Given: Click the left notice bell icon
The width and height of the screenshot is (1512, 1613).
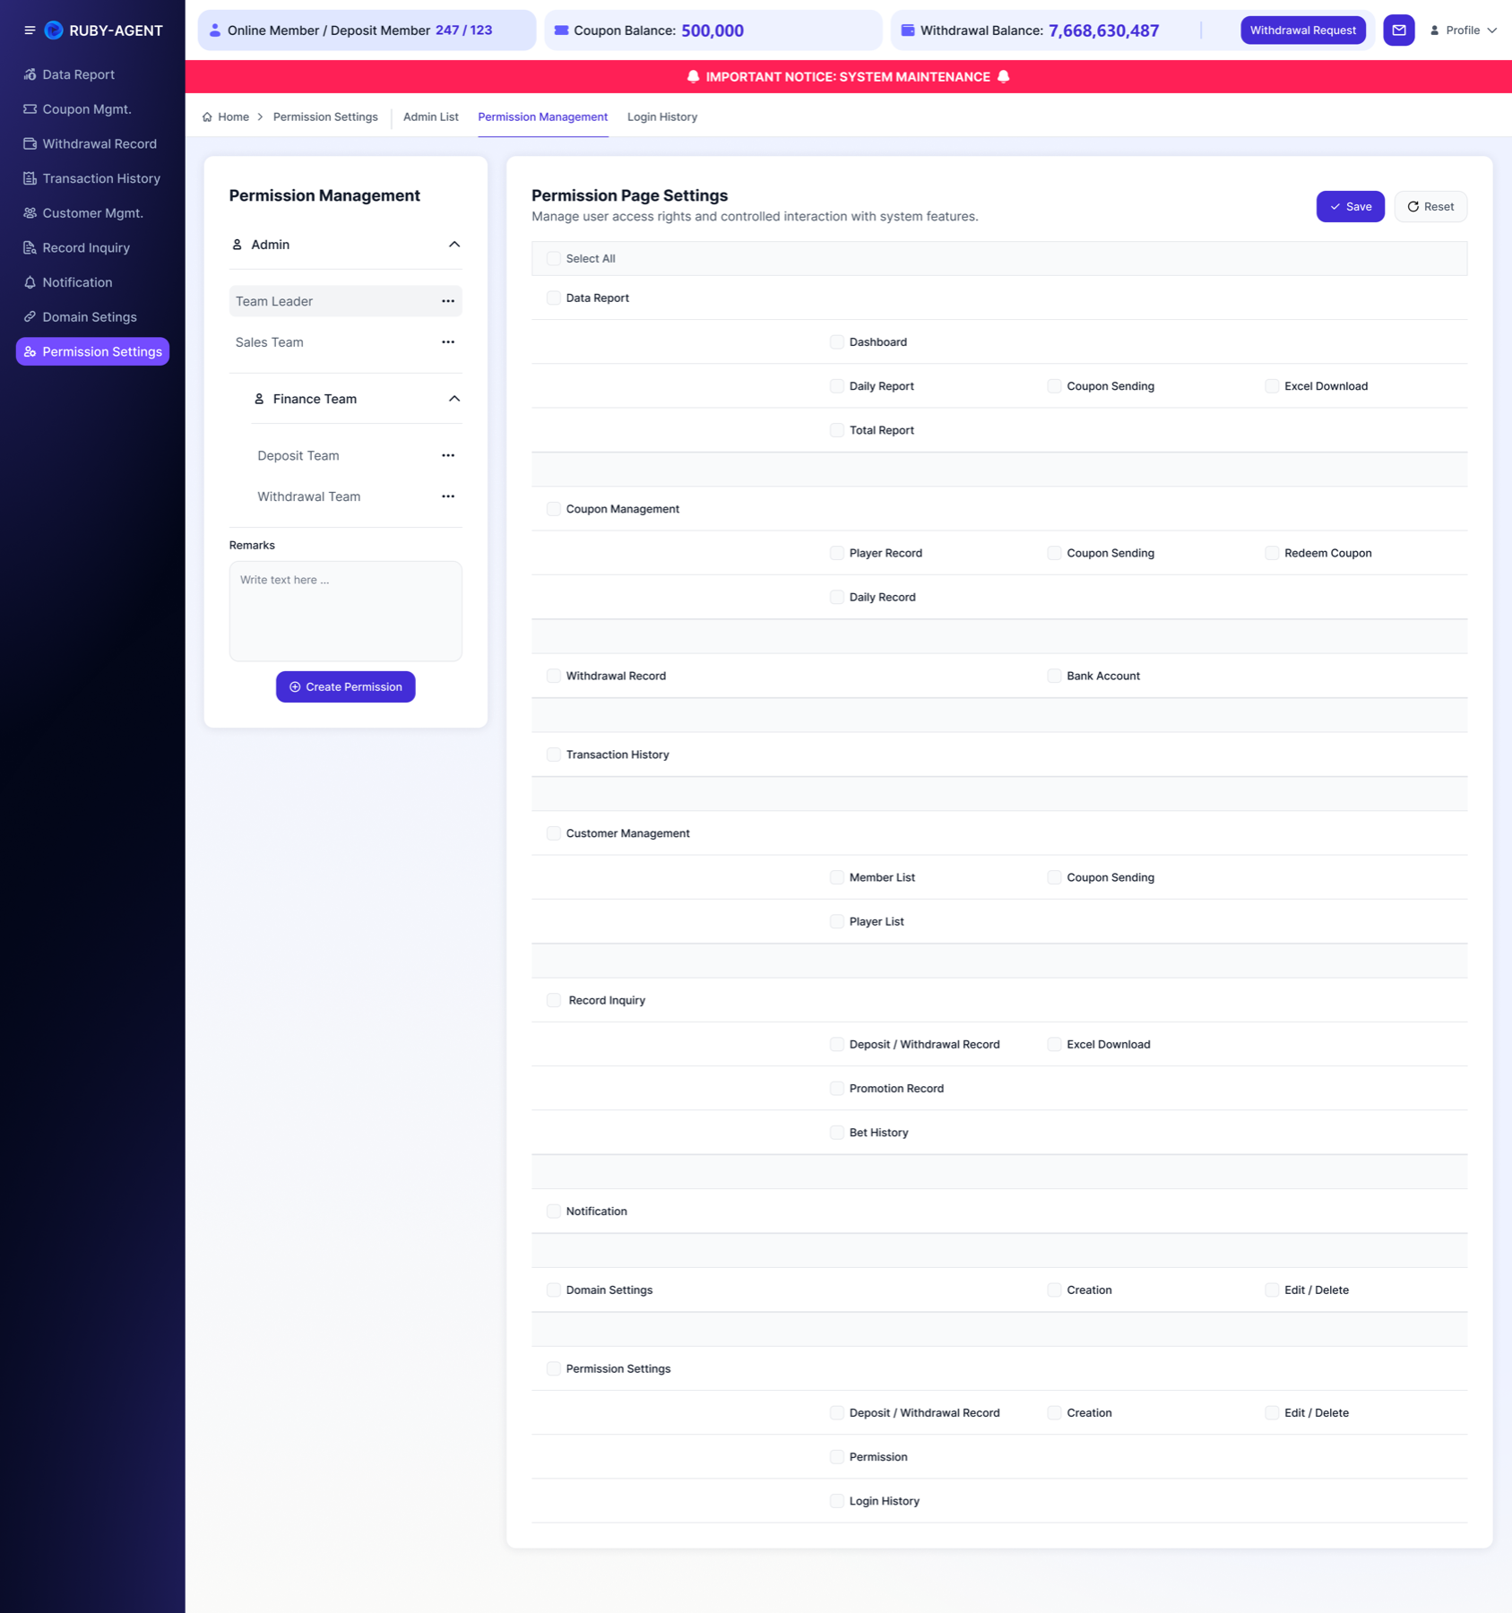Looking at the screenshot, I should 693,77.
